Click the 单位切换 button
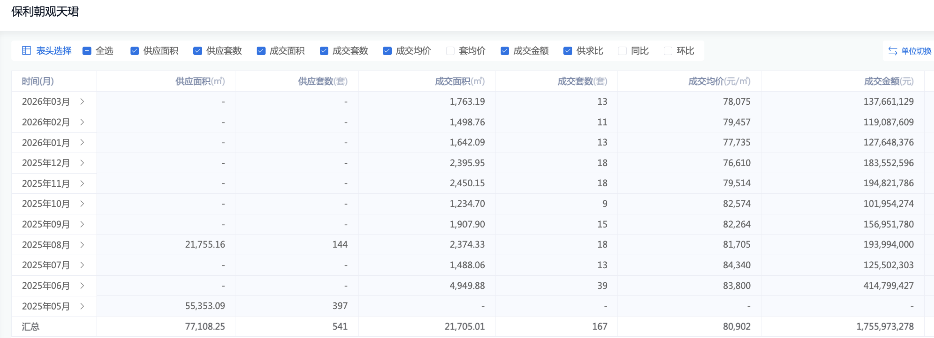934x338 pixels. [916, 51]
